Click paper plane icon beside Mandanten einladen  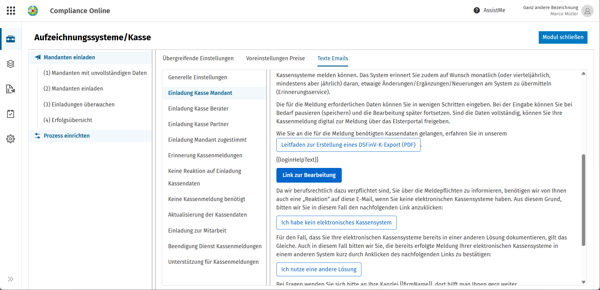pyautogui.click(x=38, y=57)
